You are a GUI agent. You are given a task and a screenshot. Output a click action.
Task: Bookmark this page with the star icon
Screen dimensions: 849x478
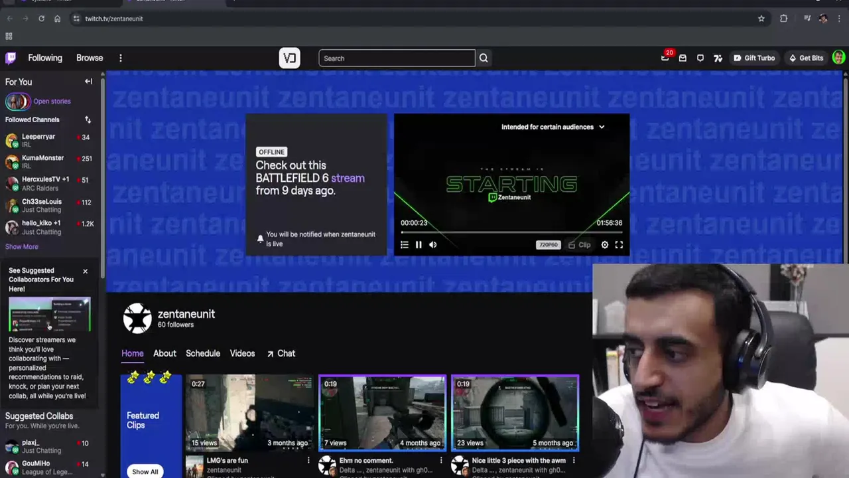coord(761,19)
